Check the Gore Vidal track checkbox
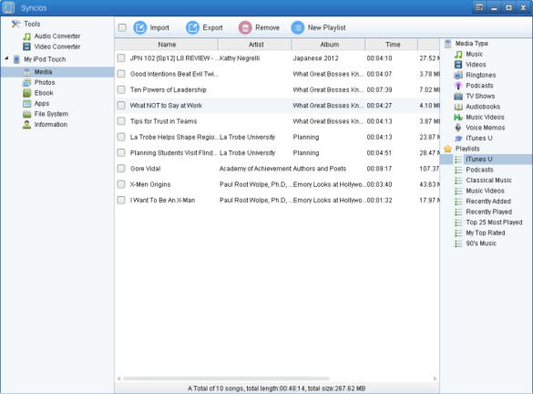Image resolution: width=533 pixels, height=394 pixels. pyautogui.click(x=121, y=169)
